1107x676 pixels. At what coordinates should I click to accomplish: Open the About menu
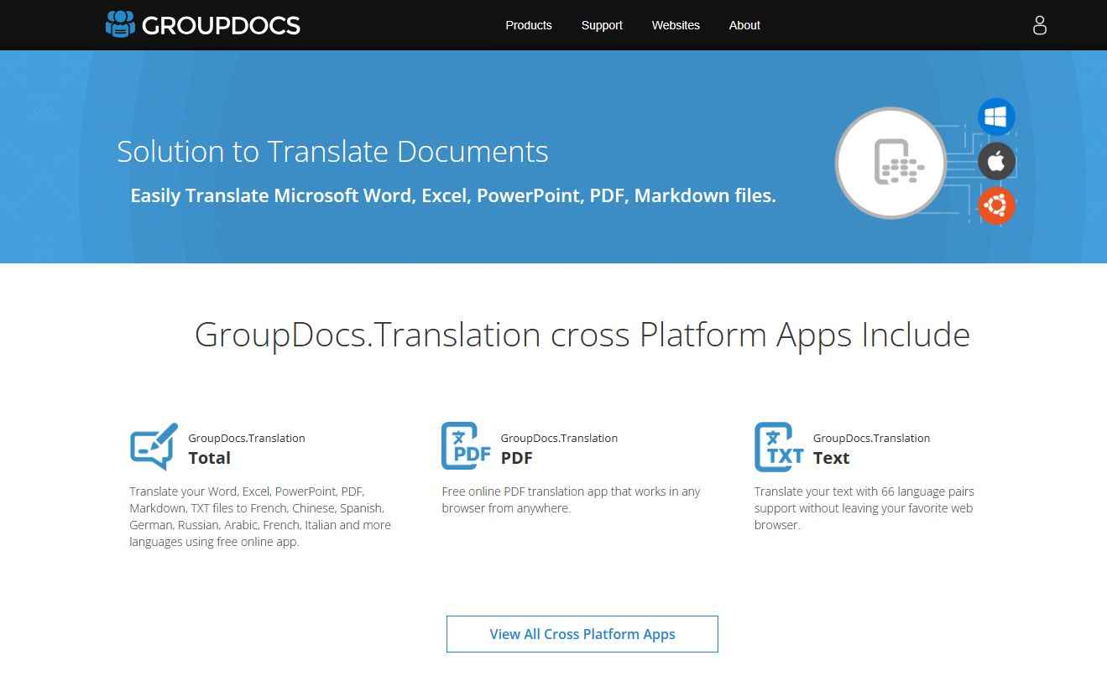pos(744,25)
